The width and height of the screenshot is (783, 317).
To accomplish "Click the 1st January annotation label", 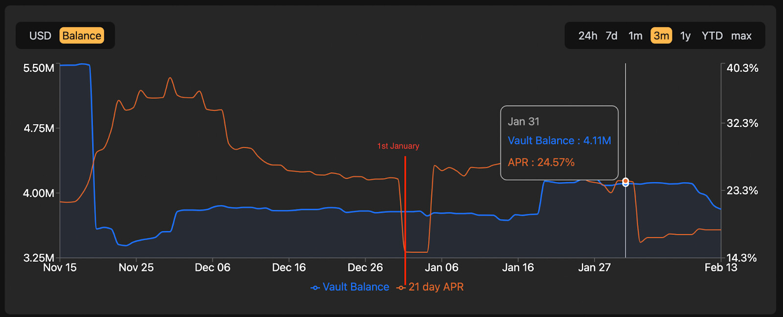I will point(398,146).
